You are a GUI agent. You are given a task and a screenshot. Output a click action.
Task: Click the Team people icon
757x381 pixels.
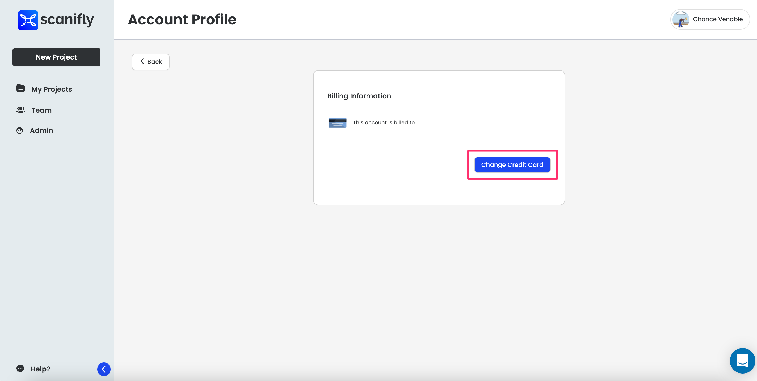pos(20,110)
